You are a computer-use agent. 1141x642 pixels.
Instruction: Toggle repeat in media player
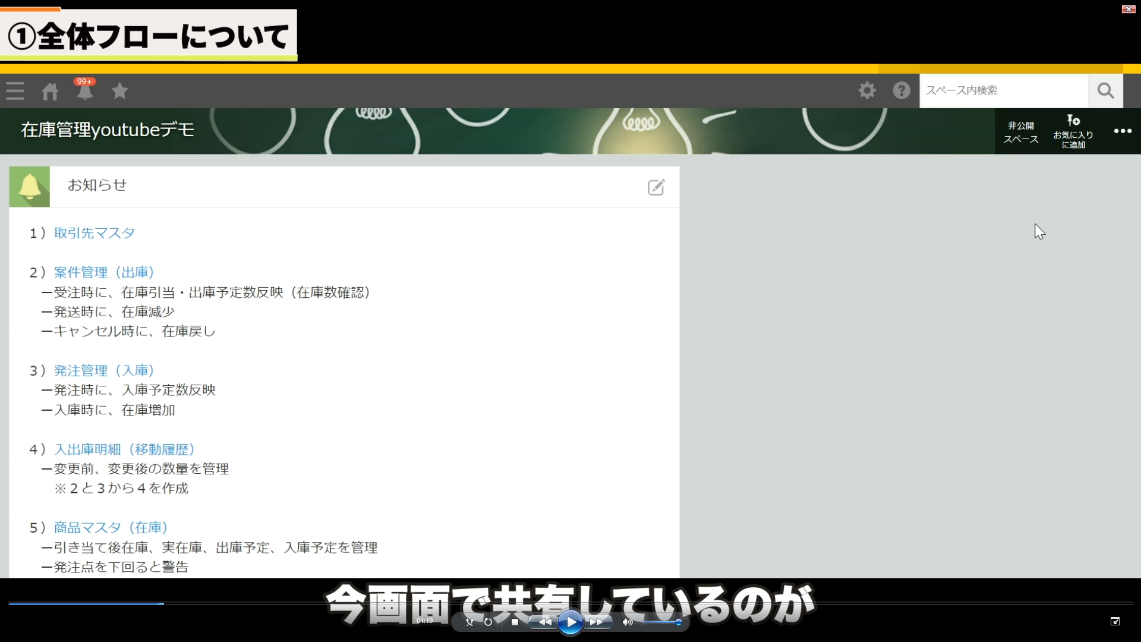(488, 622)
